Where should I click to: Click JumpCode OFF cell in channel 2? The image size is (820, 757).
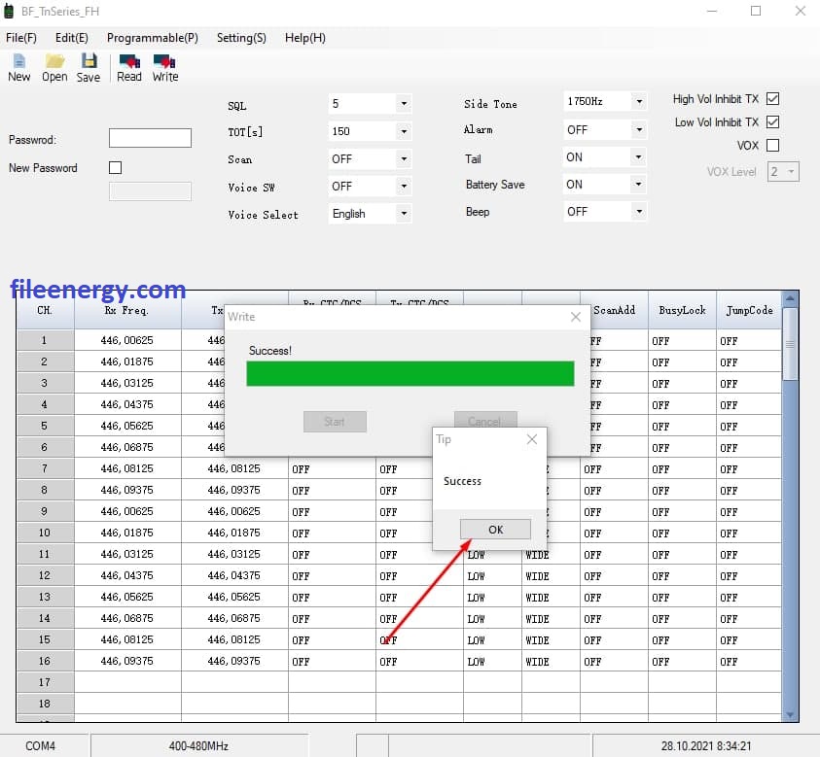749,362
